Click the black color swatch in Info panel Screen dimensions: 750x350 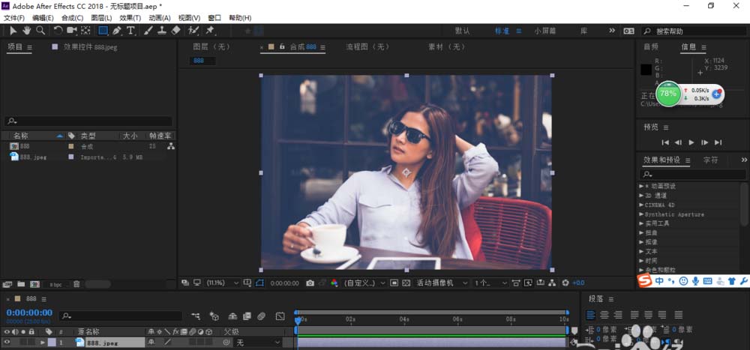pos(646,70)
